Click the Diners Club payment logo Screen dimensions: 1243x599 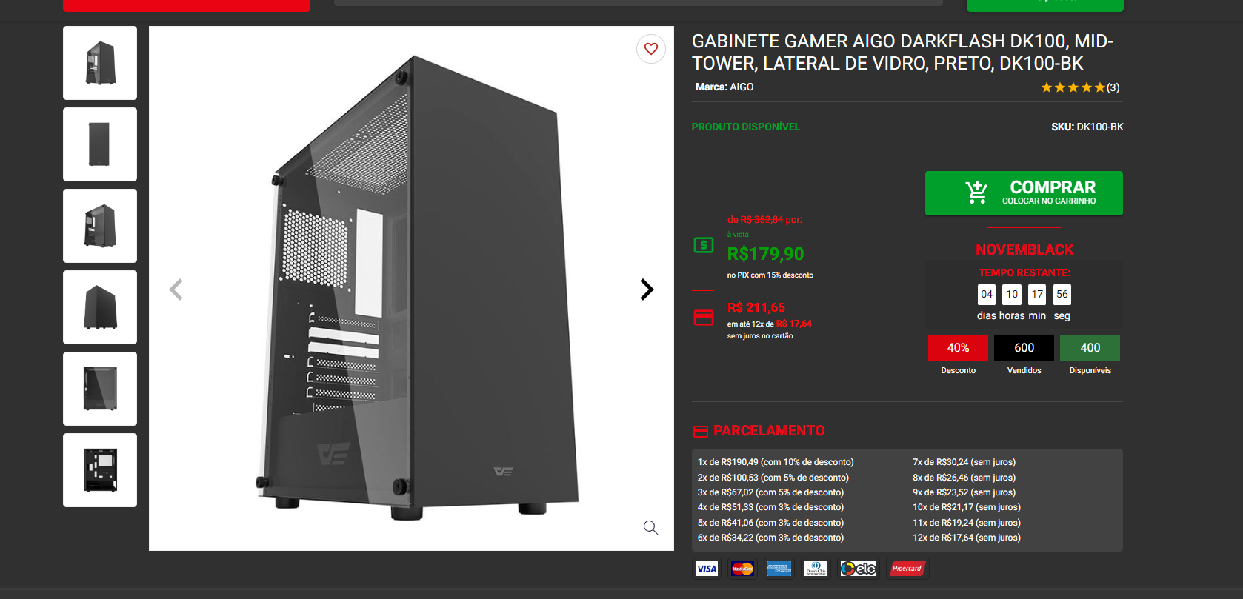click(816, 569)
